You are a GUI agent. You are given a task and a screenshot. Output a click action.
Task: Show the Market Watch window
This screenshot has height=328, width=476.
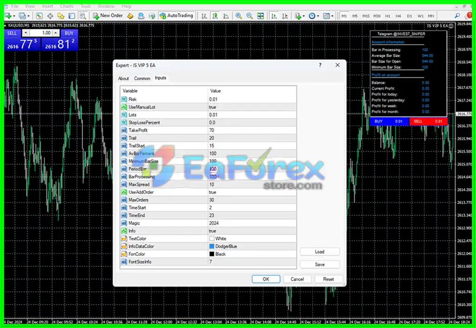(39, 16)
